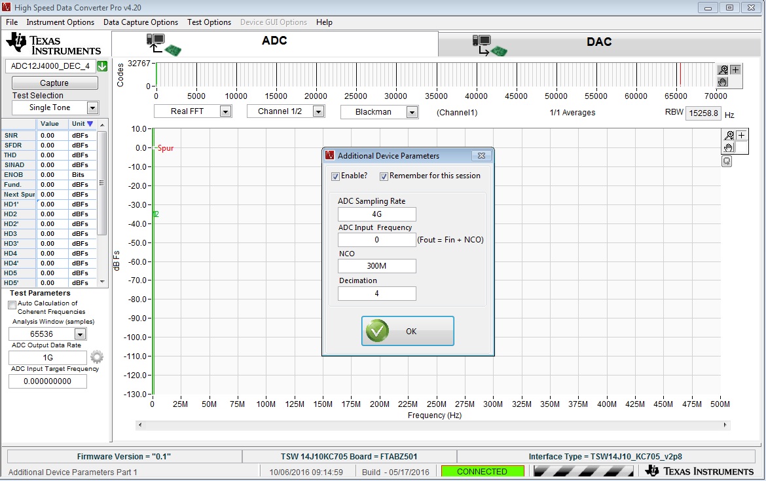The width and height of the screenshot is (766, 481).
Task: Click the Firmware Version status text
Action: click(x=124, y=457)
